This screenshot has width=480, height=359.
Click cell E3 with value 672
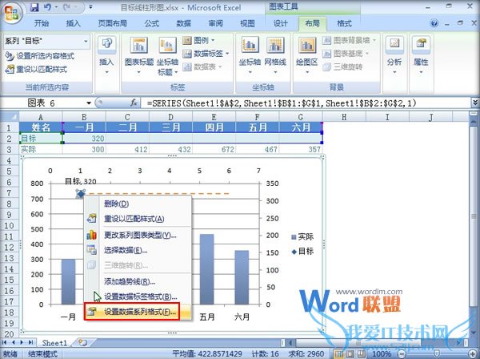tap(214, 149)
